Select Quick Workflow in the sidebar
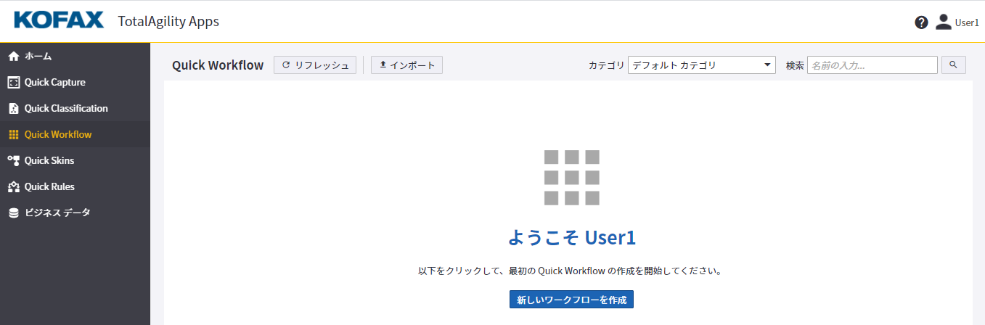Image resolution: width=985 pixels, height=325 pixels. tap(75, 134)
